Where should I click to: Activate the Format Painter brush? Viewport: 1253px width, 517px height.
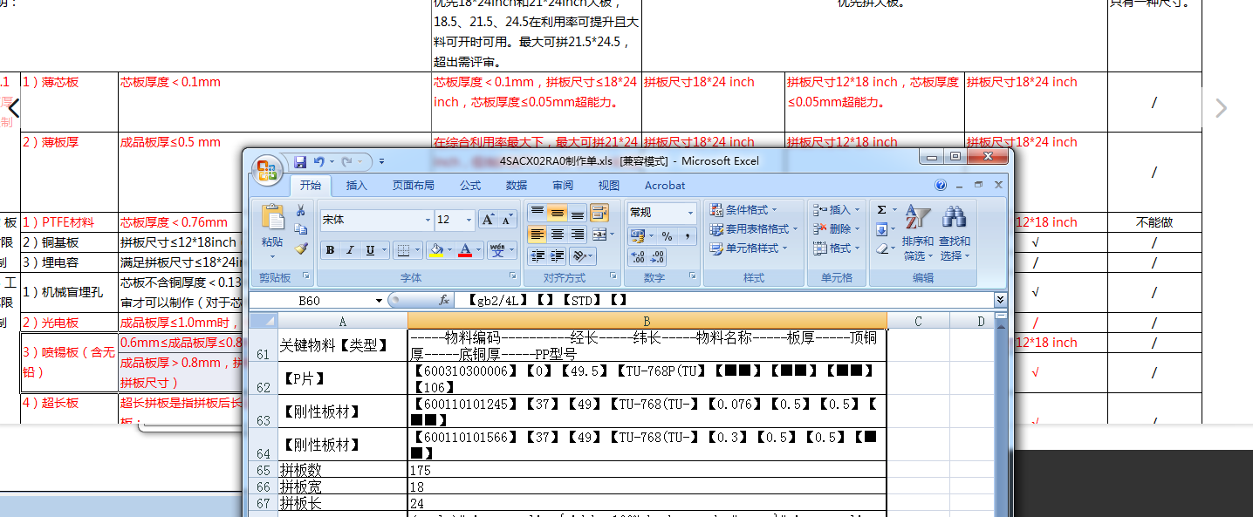coord(301,248)
